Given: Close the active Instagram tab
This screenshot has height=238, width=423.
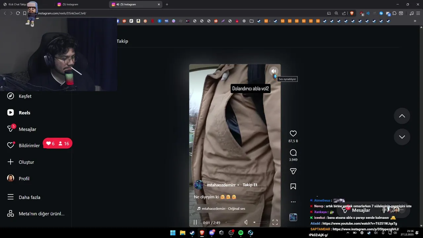Looking at the screenshot, I should click(x=159, y=4).
